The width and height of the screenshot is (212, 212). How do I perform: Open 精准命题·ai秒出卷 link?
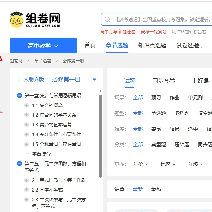point(189,32)
